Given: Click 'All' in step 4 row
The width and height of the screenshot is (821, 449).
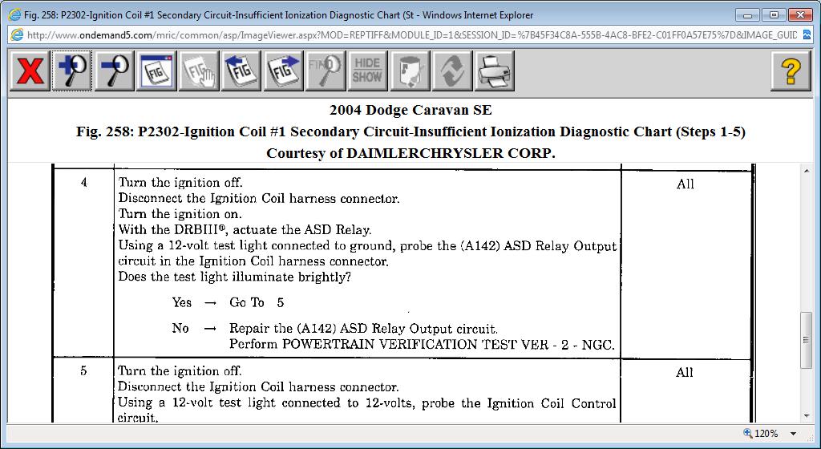Looking at the screenshot, I should (685, 184).
